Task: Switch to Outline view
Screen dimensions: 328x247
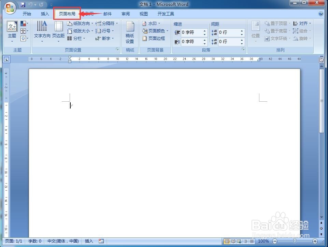Action: 246,241
